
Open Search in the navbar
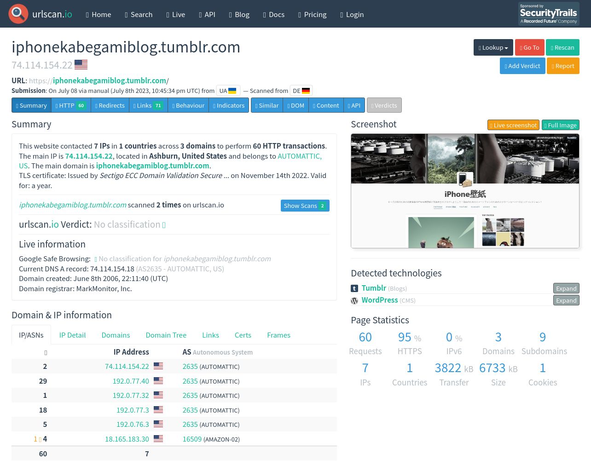click(x=139, y=14)
